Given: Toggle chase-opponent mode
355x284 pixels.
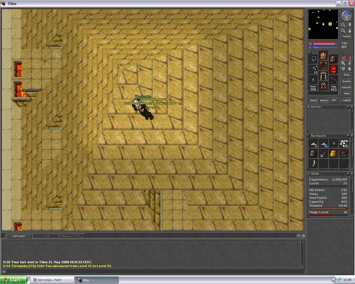Looking at the screenshot, I should (x=350, y=63).
